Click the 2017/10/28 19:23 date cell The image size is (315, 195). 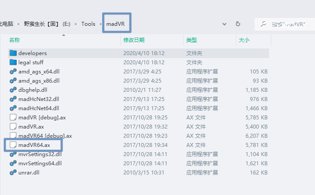pos(145,136)
